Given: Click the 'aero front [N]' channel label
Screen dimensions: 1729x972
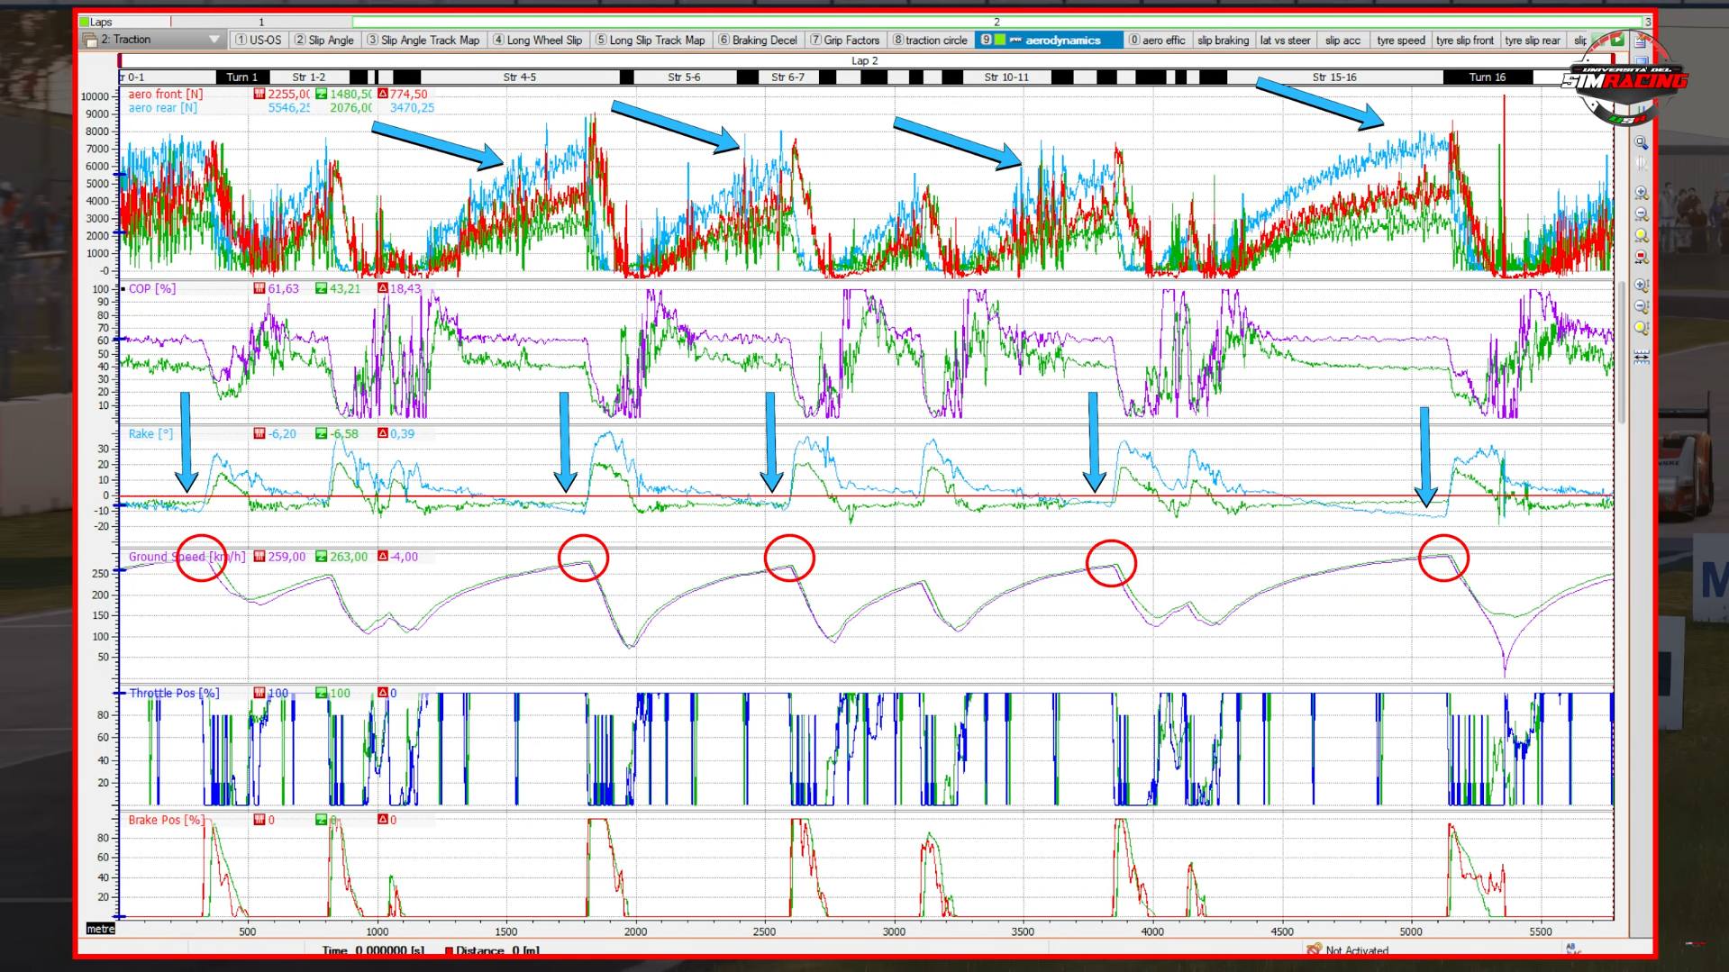Looking at the screenshot, I should pos(165,94).
